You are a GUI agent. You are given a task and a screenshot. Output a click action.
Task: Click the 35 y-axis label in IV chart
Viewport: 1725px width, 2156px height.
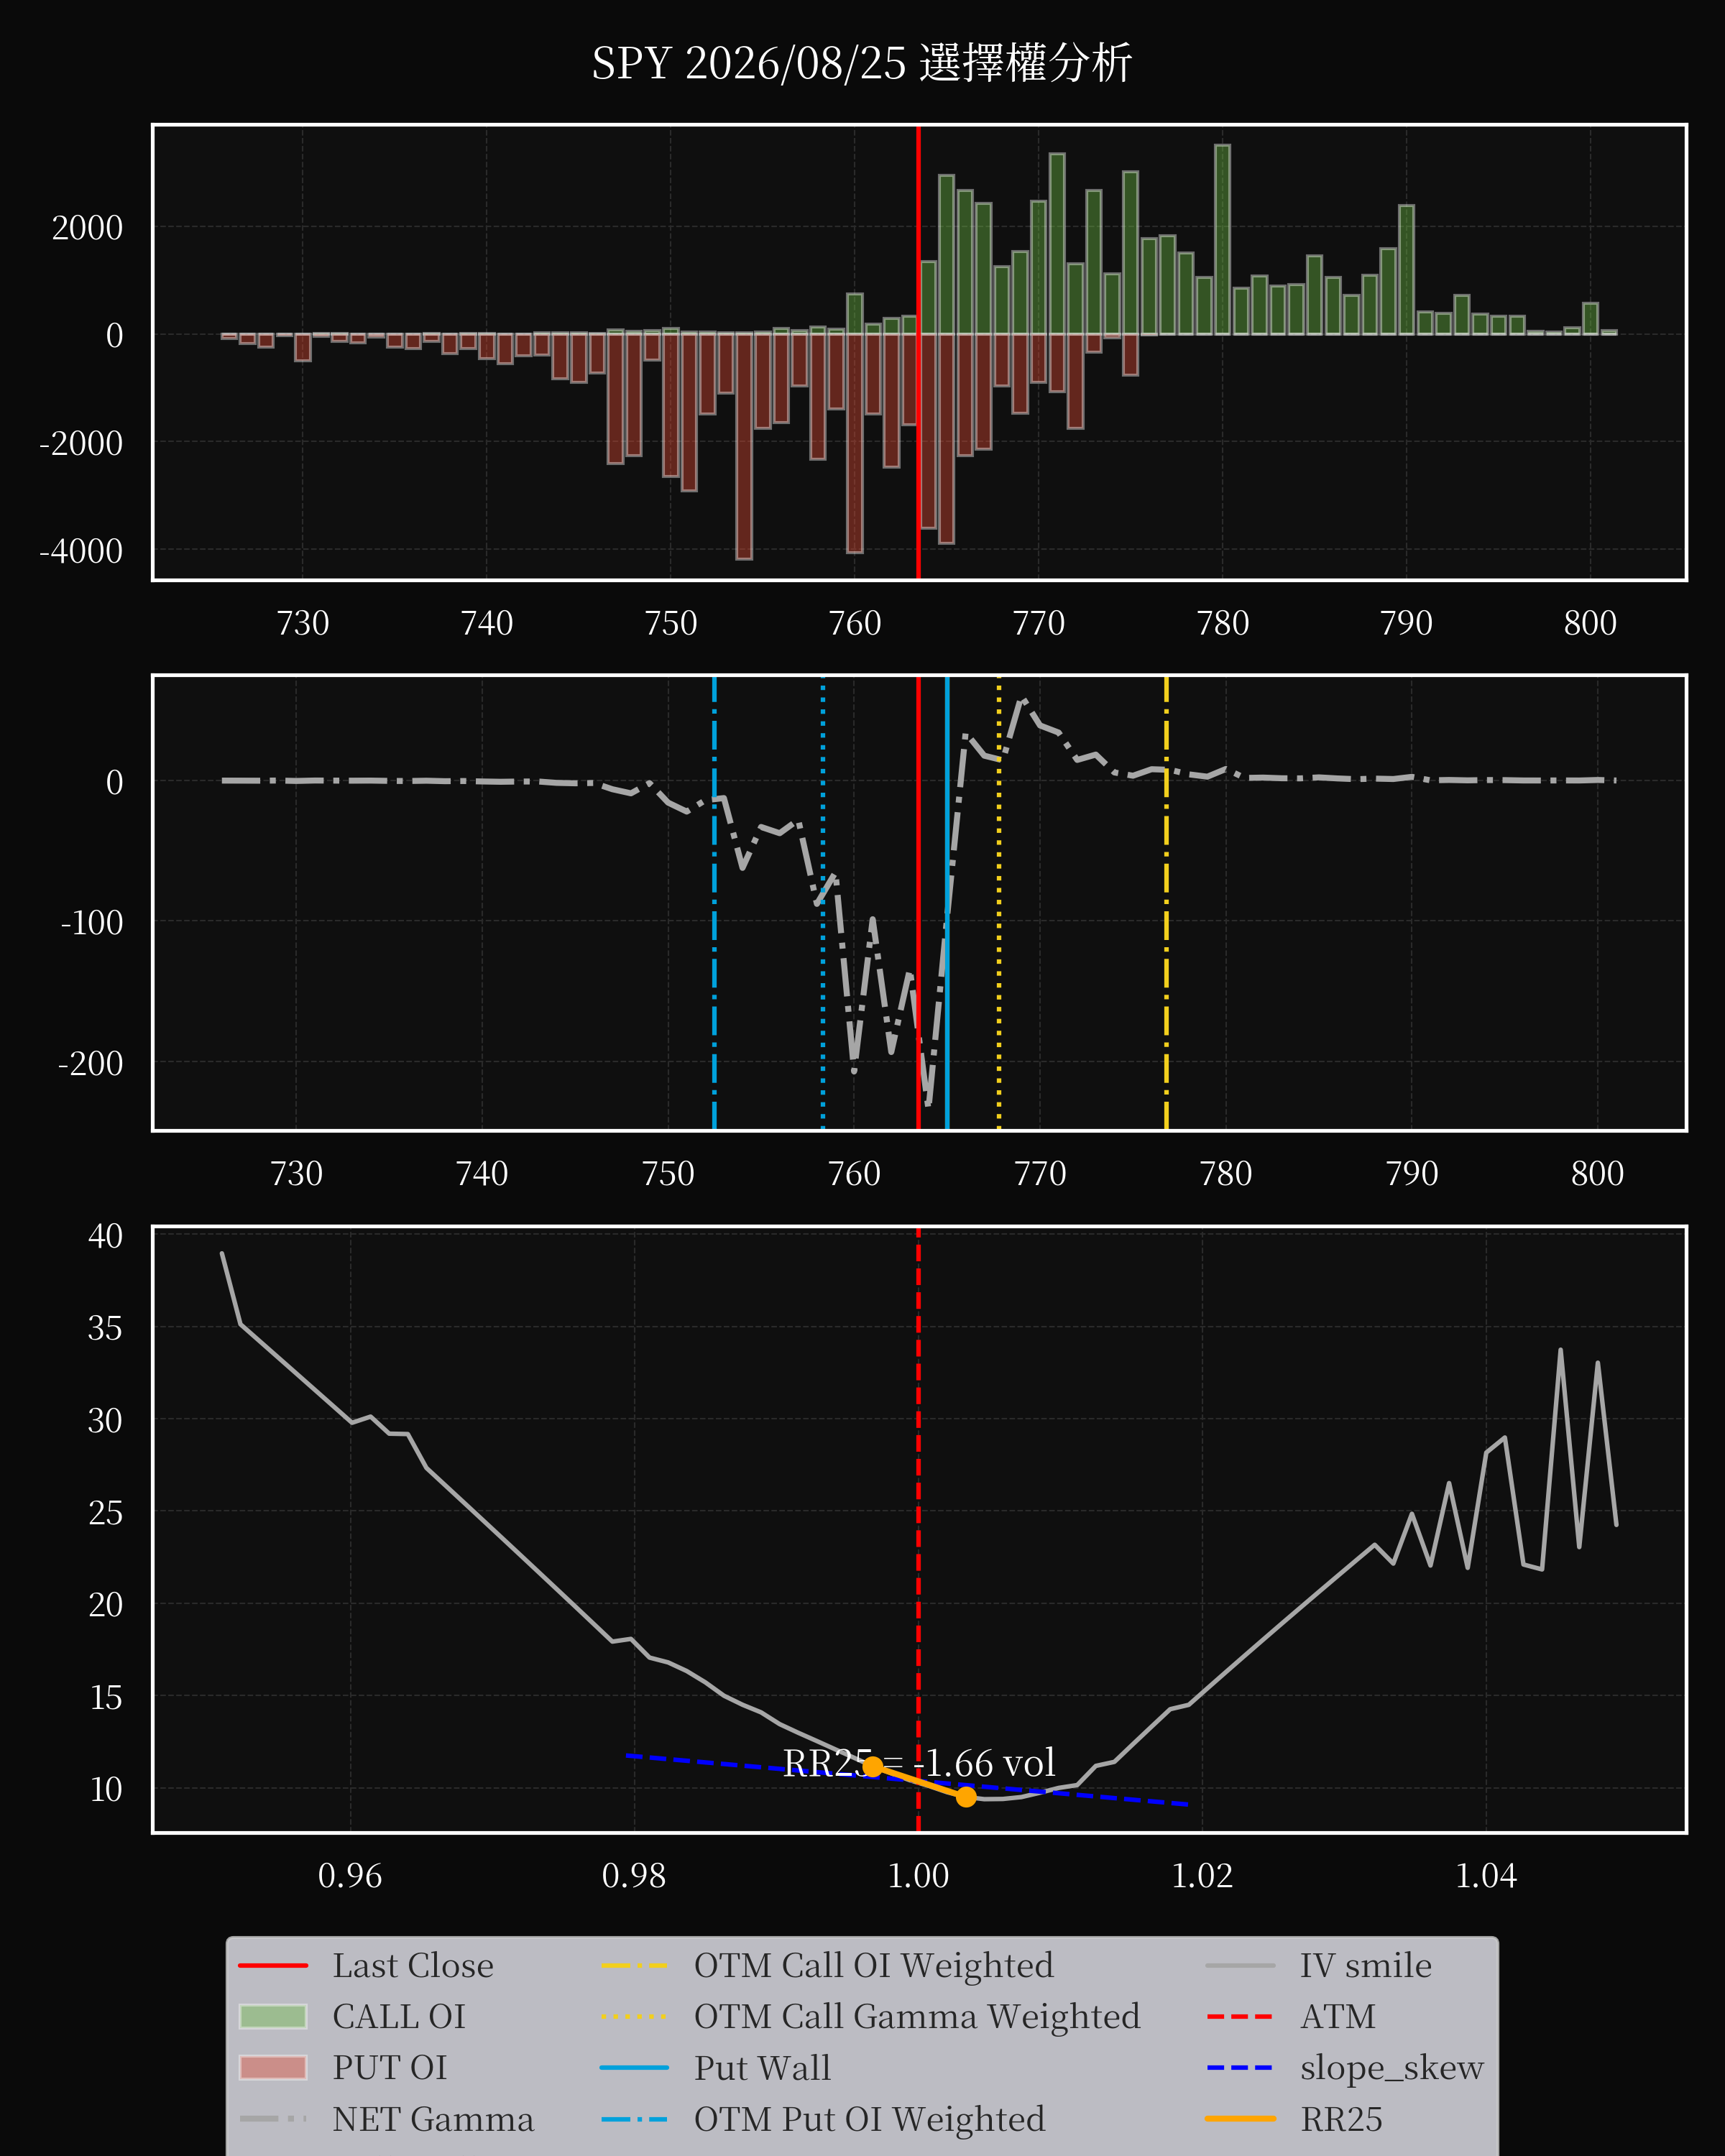106,1328
